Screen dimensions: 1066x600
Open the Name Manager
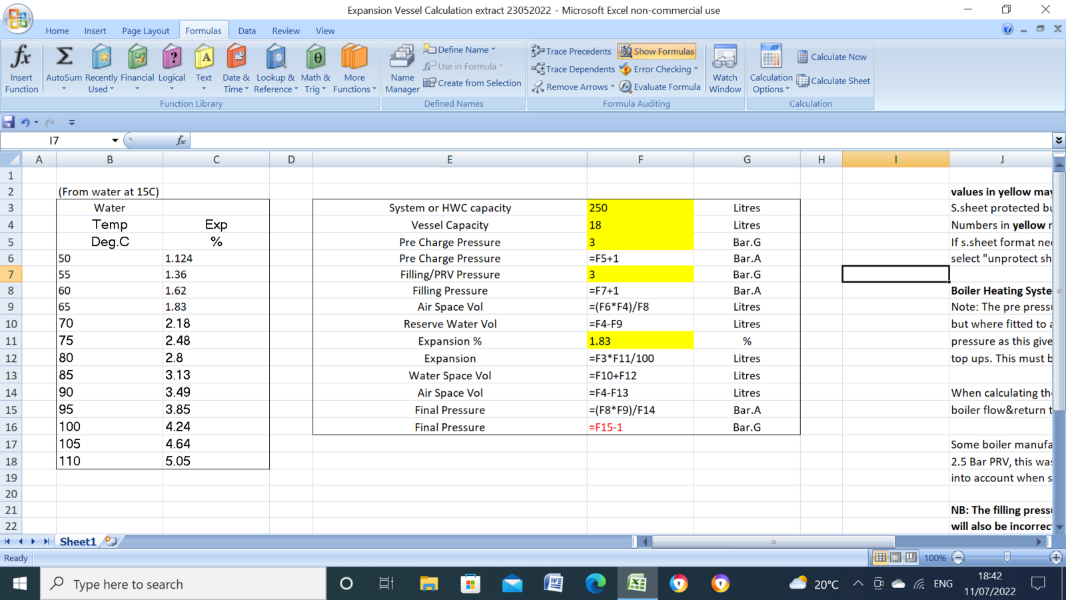402,68
